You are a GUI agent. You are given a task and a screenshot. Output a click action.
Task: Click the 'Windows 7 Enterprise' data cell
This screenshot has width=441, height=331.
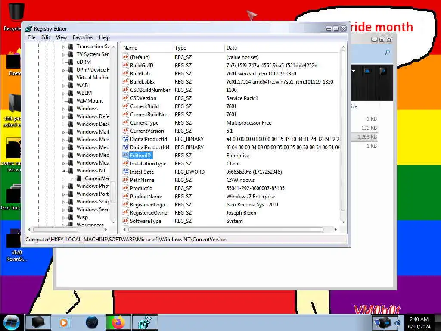251,197
